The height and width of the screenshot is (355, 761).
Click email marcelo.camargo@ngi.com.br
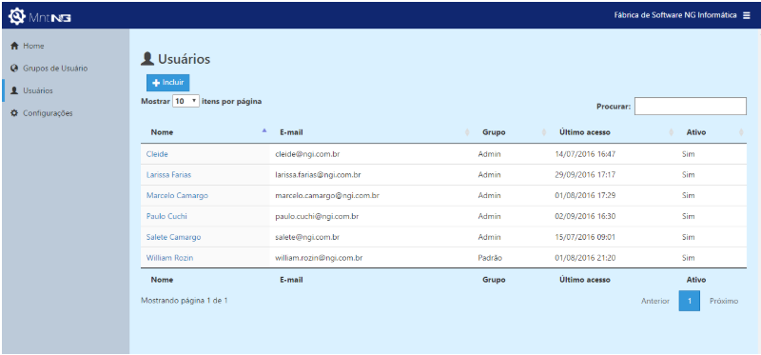click(x=326, y=195)
